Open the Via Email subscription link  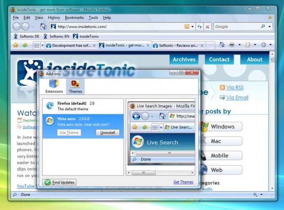click(237, 98)
